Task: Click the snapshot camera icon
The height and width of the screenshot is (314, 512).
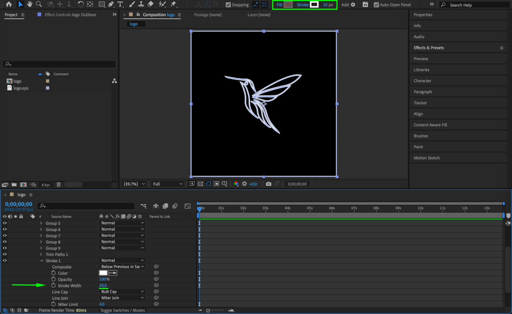Action: 268,184
